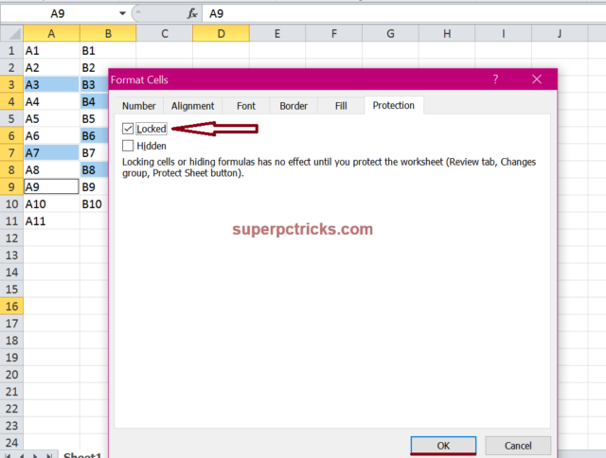
Task: Select row 16 header
Action: coord(11,307)
